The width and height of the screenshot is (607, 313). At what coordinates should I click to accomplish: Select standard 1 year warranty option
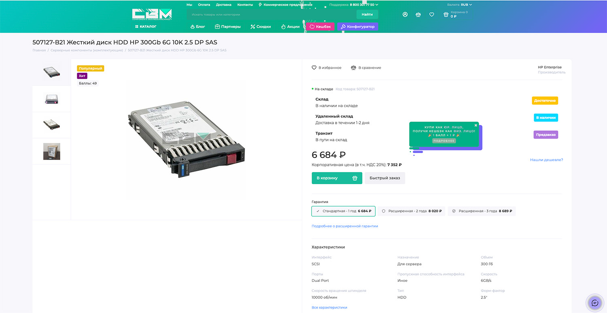344,211
